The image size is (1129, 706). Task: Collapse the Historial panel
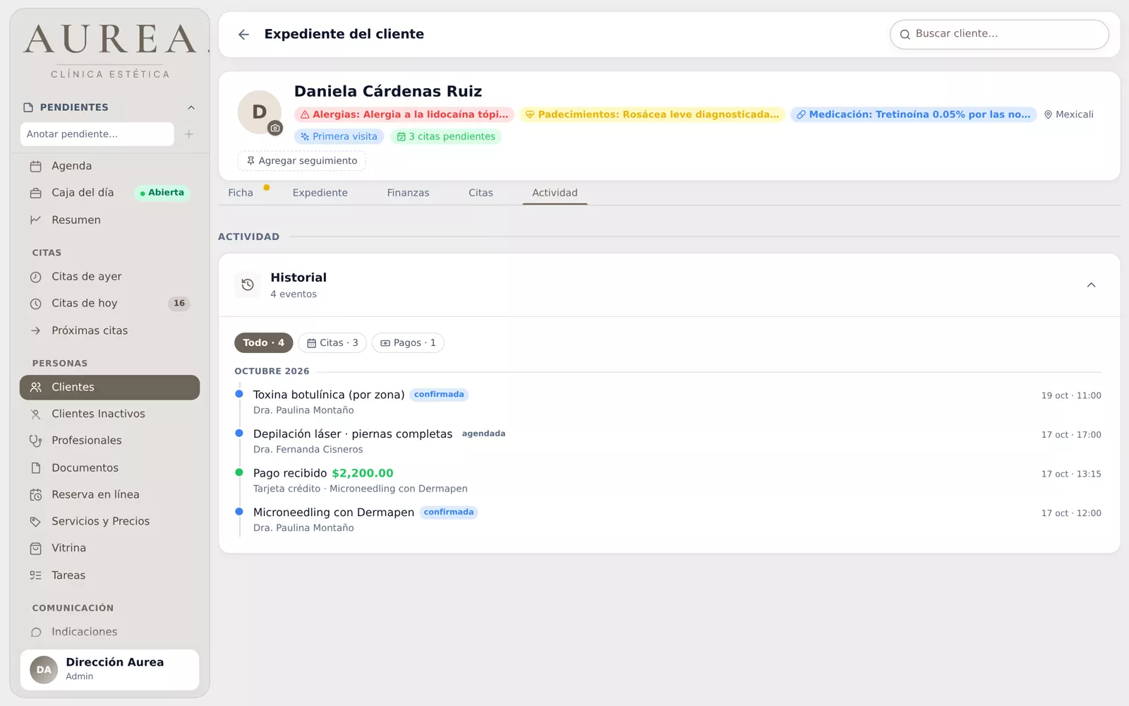pyautogui.click(x=1091, y=285)
